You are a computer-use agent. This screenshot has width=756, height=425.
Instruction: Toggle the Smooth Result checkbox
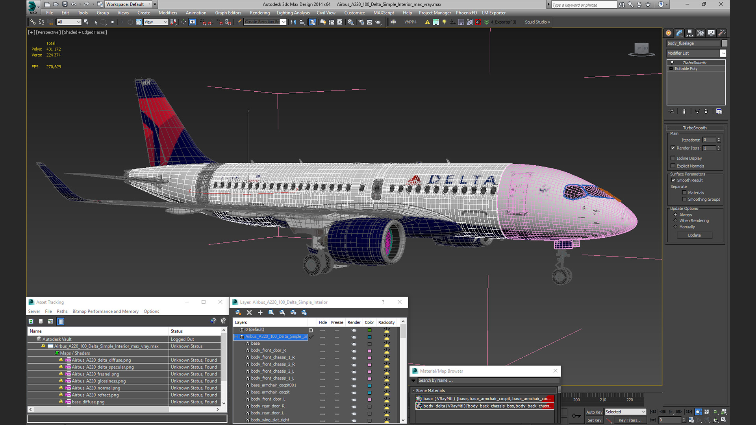(673, 180)
